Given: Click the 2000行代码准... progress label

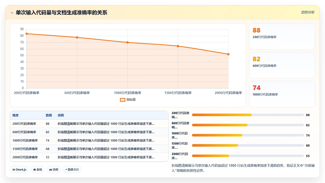Looking at the screenshot, I should pyautogui.click(x=180, y=156).
